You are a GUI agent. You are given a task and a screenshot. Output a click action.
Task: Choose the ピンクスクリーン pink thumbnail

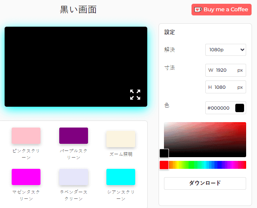26,136
